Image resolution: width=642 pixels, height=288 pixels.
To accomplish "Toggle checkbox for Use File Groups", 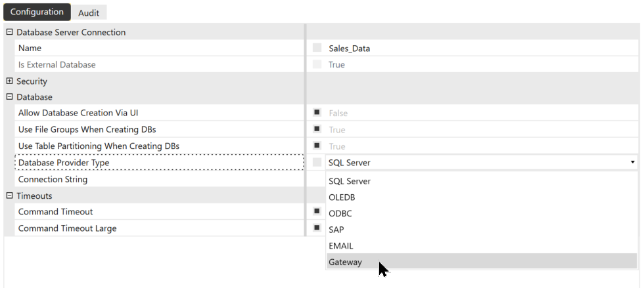I will coord(317,129).
